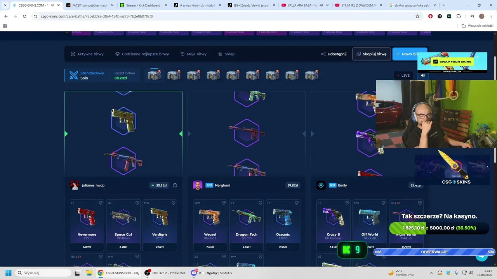
Task: Click Koszt bitwy value 88.20zł
Action: (121, 78)
